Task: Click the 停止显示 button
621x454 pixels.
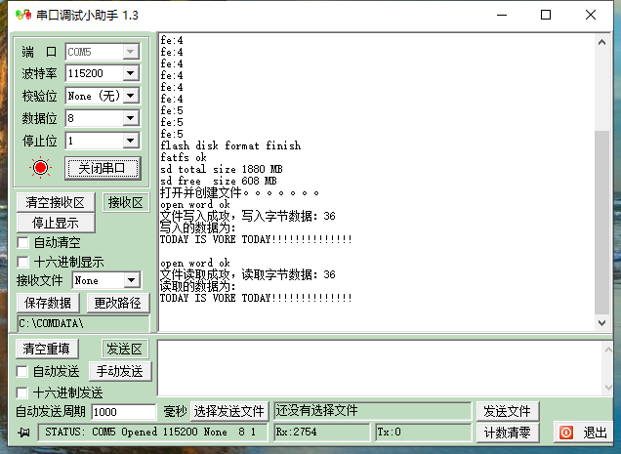Action: point(56,223)
